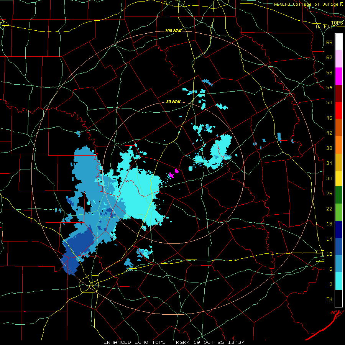
Task: Click the maroon legend swatch
Action: click(x=338, y=93)
